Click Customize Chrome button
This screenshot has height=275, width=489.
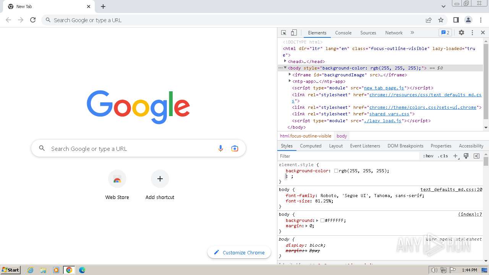coord(239,252)
